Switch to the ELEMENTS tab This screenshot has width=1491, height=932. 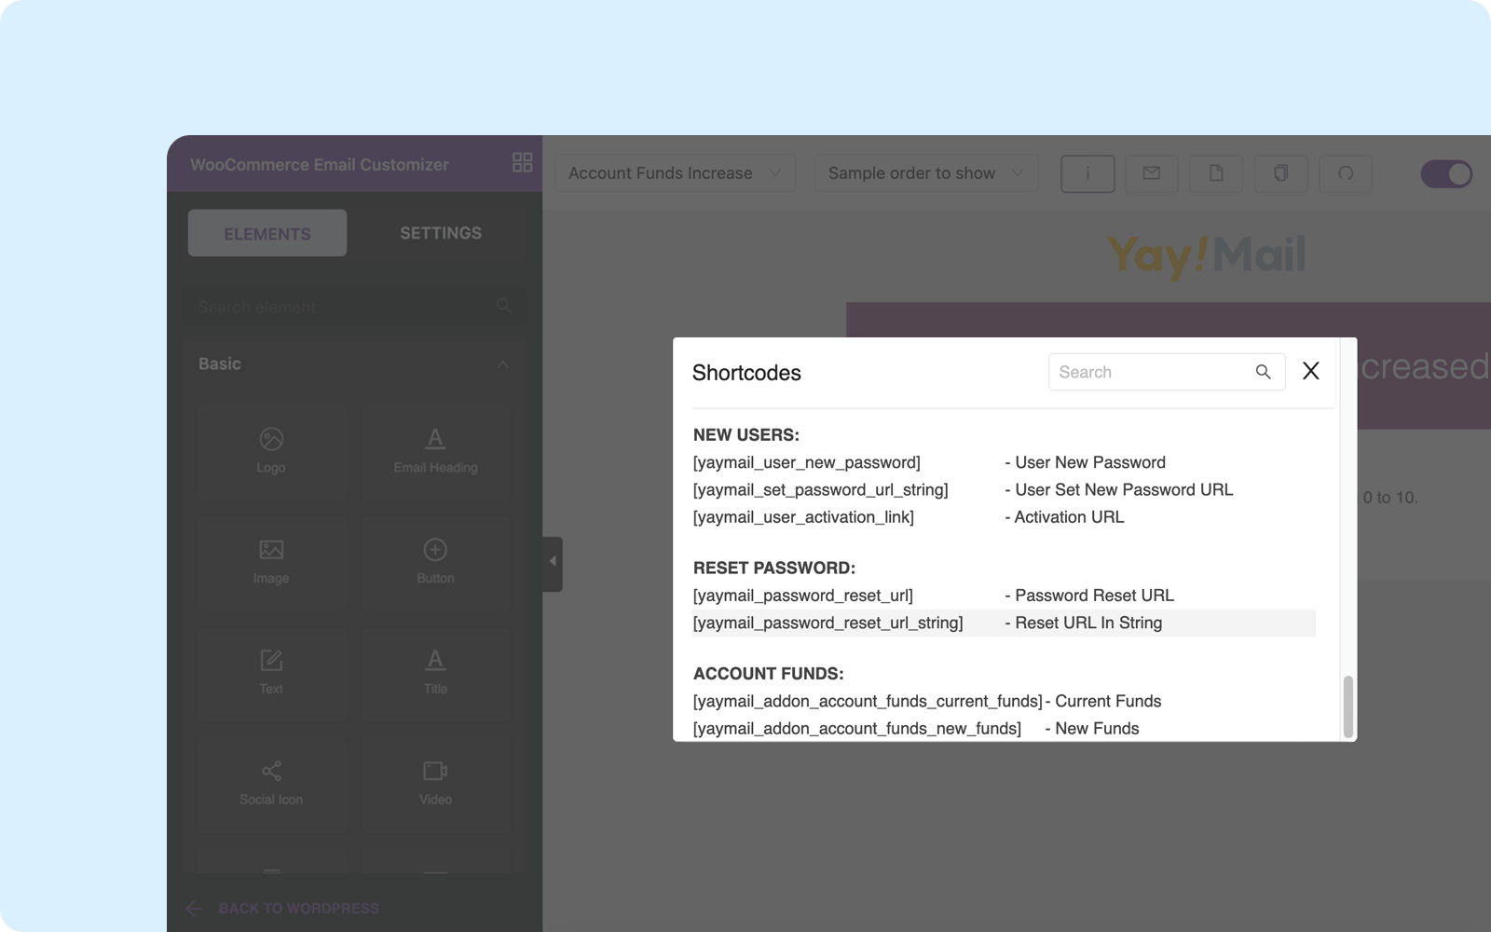point(267,233)
